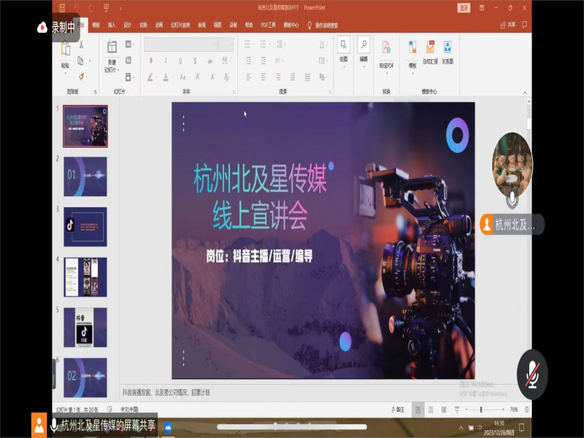This screenshot has height=438, width=584.
Task: Toggle bold text formatting
Action: (150, 61)
